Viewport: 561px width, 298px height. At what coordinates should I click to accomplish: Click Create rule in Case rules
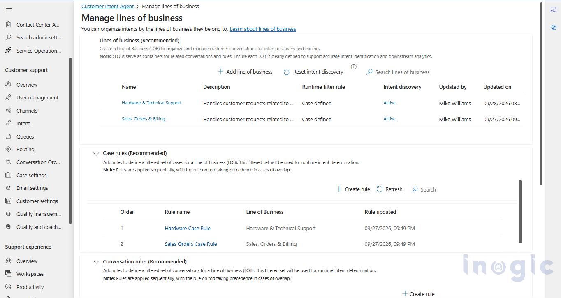coord(353,189)
